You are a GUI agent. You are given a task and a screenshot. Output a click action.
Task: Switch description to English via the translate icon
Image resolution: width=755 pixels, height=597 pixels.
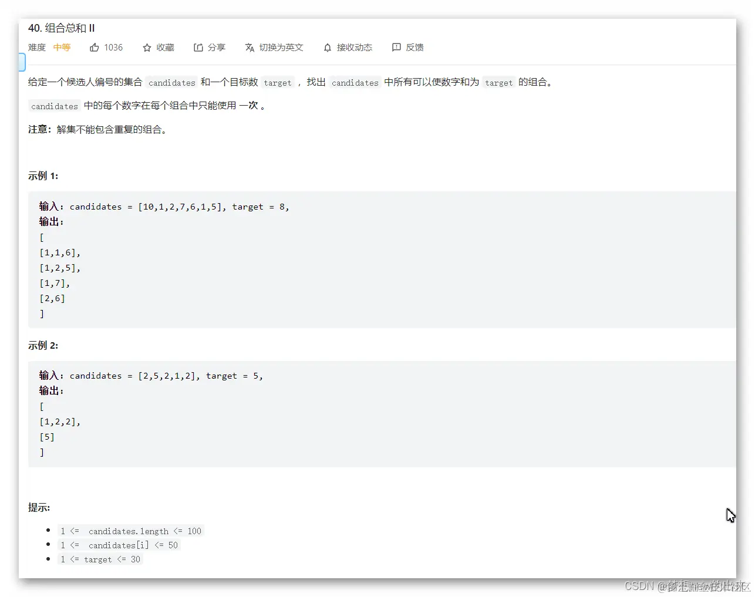250,47
